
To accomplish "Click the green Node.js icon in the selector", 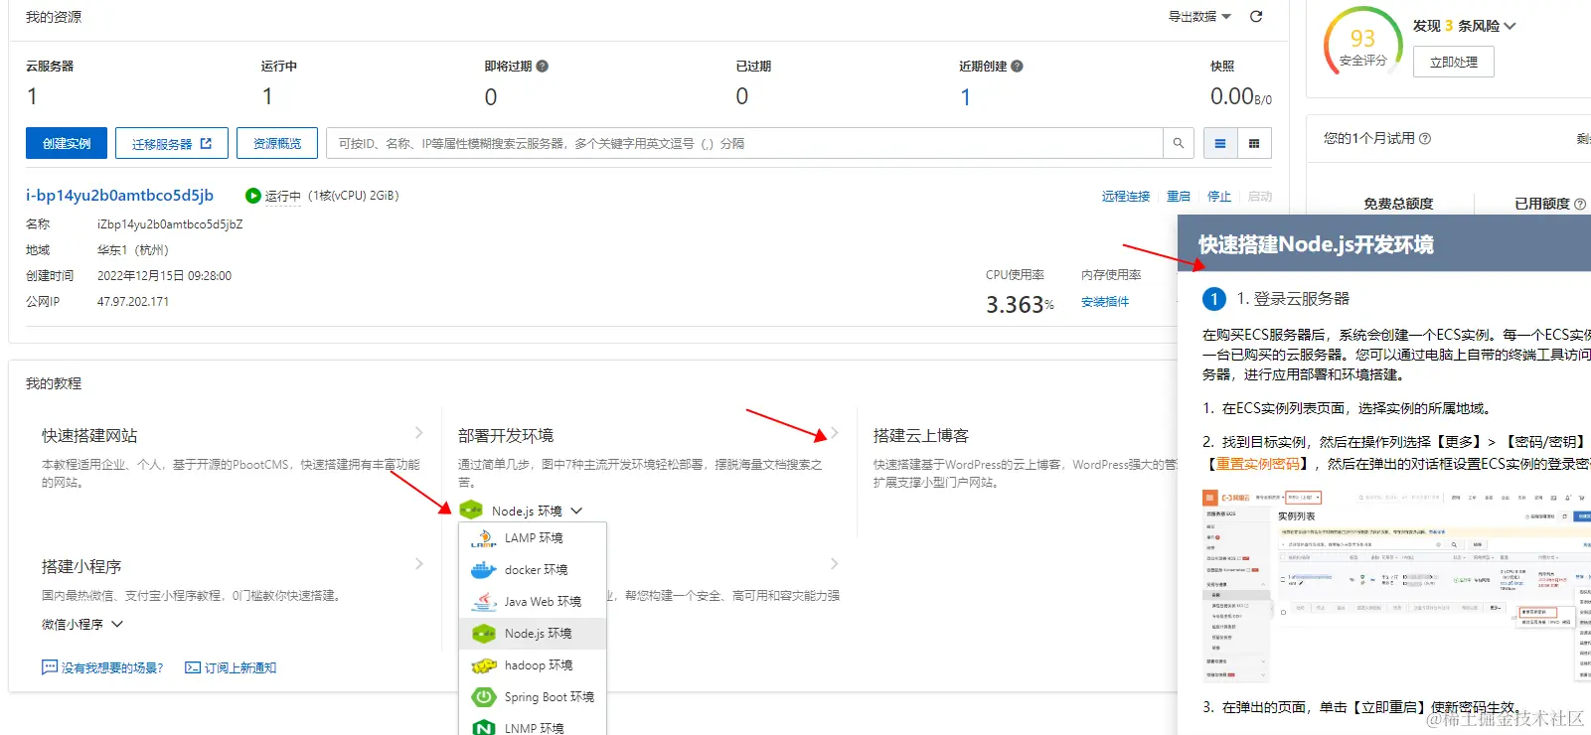I will [471, 511].
